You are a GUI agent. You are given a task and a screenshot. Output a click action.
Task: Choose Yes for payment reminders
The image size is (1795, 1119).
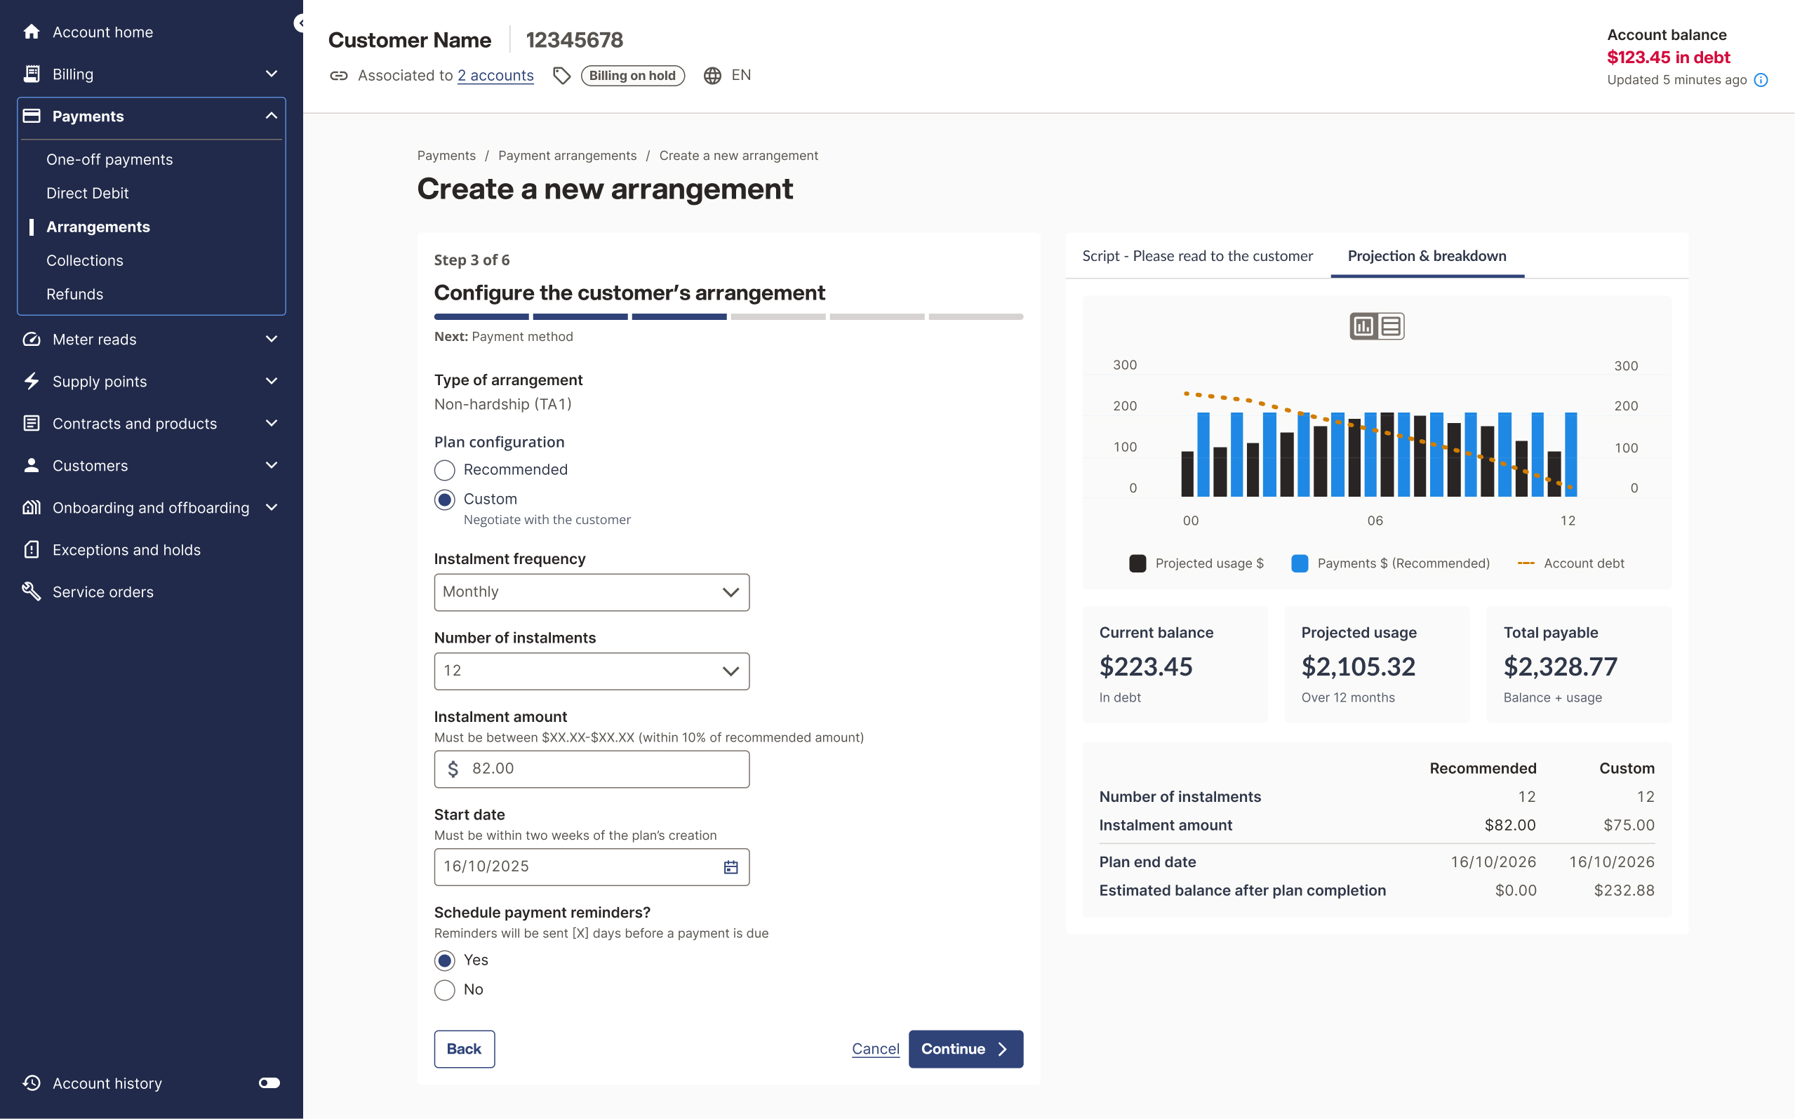tap(444, 960)
